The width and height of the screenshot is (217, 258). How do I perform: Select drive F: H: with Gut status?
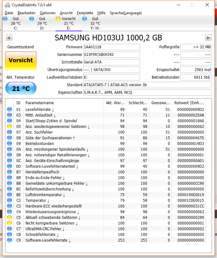[95, 23]
